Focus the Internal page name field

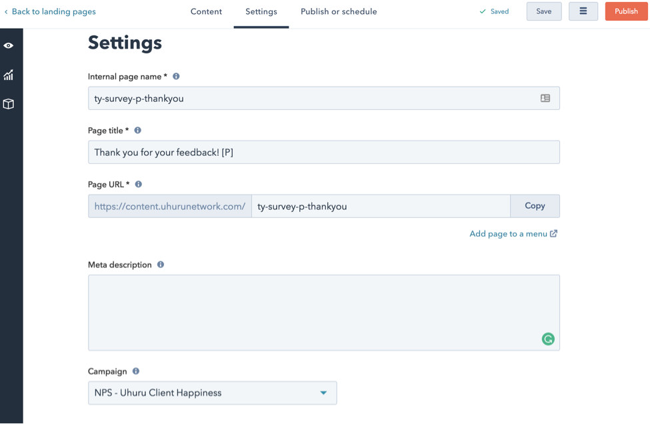324,98
